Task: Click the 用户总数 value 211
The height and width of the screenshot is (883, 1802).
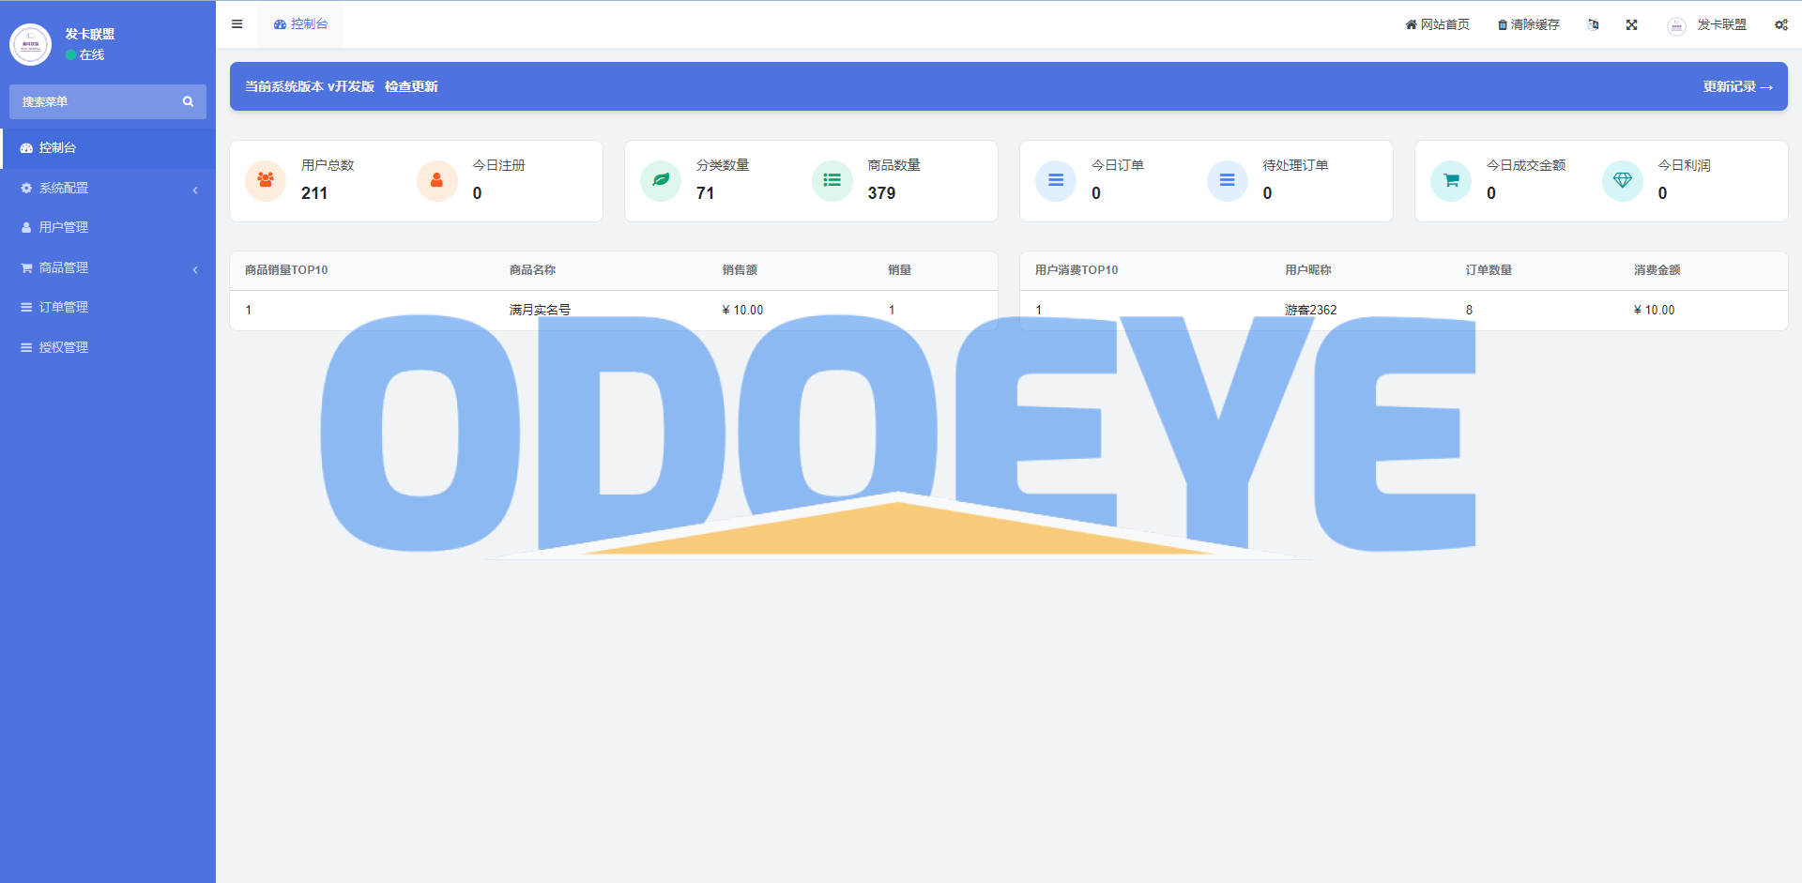Action: pyautogui.click(x=314, y=193)
